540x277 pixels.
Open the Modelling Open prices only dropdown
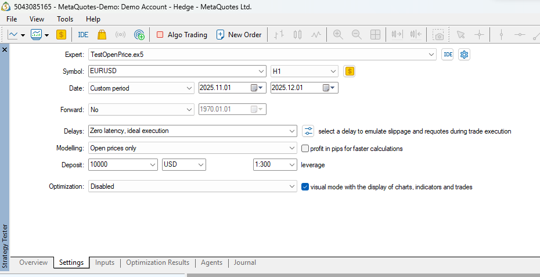(x=193, y=148)
